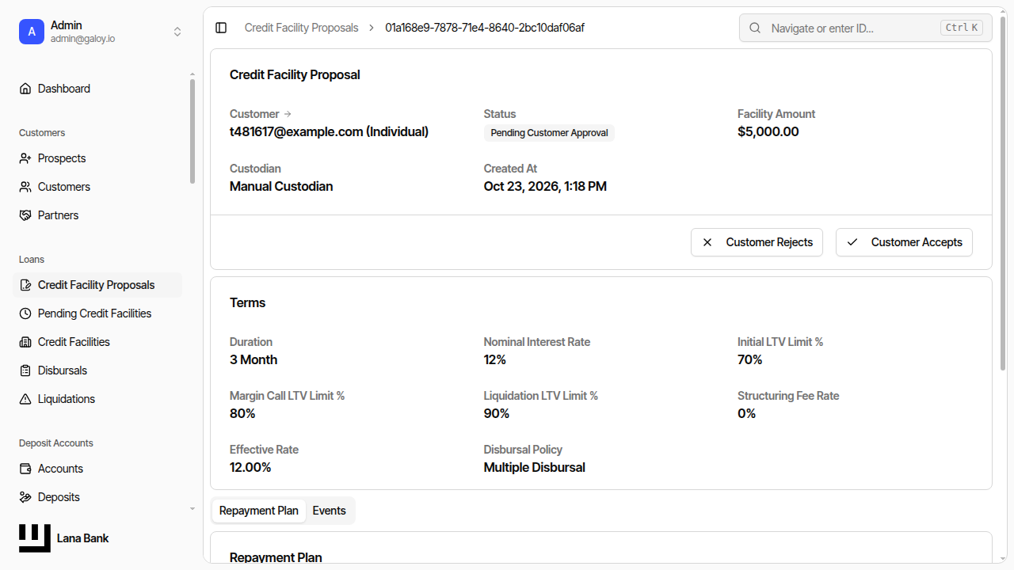Open Credit Facility Proposals in sidebar

[x=97, y=285]
